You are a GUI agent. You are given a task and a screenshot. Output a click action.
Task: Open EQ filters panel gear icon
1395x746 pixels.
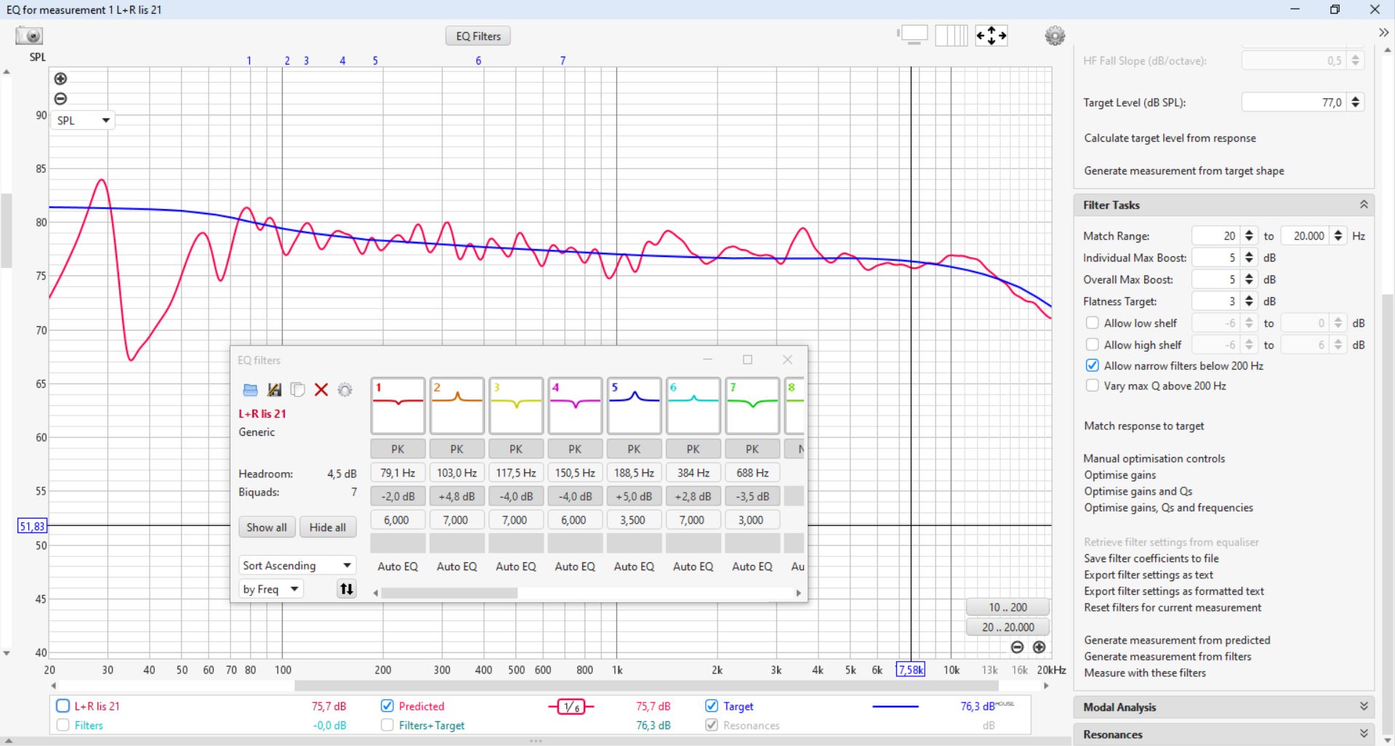345,390
